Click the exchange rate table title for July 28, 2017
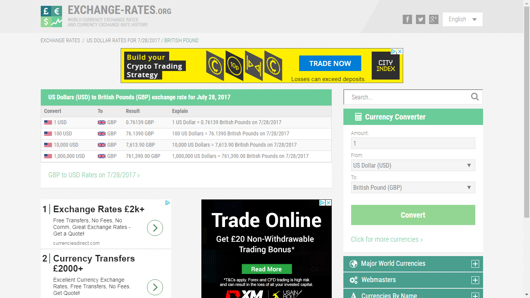The height and width of the screenshot is (298, 530). tap(139, 97)
